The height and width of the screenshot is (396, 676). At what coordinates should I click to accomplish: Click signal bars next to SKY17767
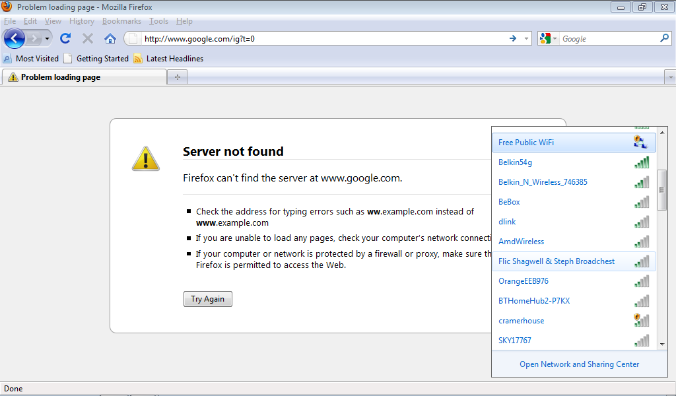[x=642, y=341]
